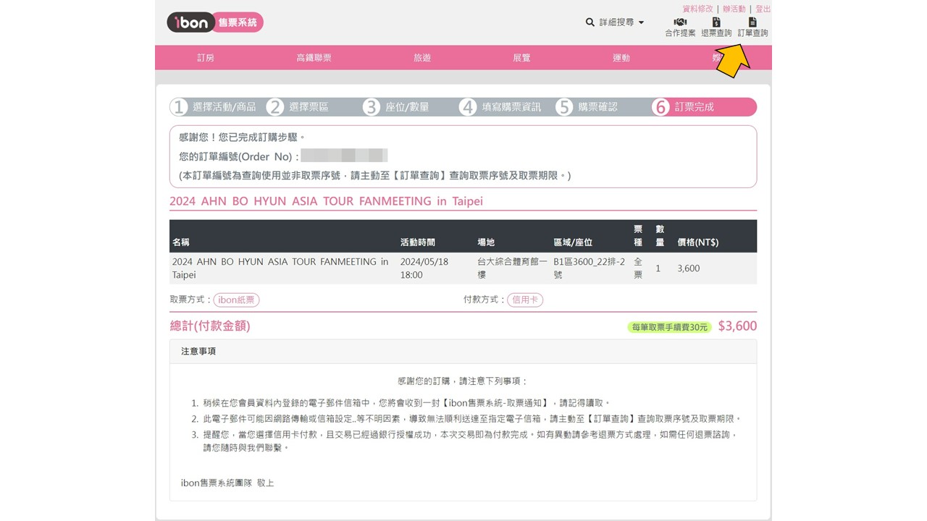Viewport: 927px width, 521px height.
Task: Click the 3,600 price cell in table
Action: [x=689, y=268]
